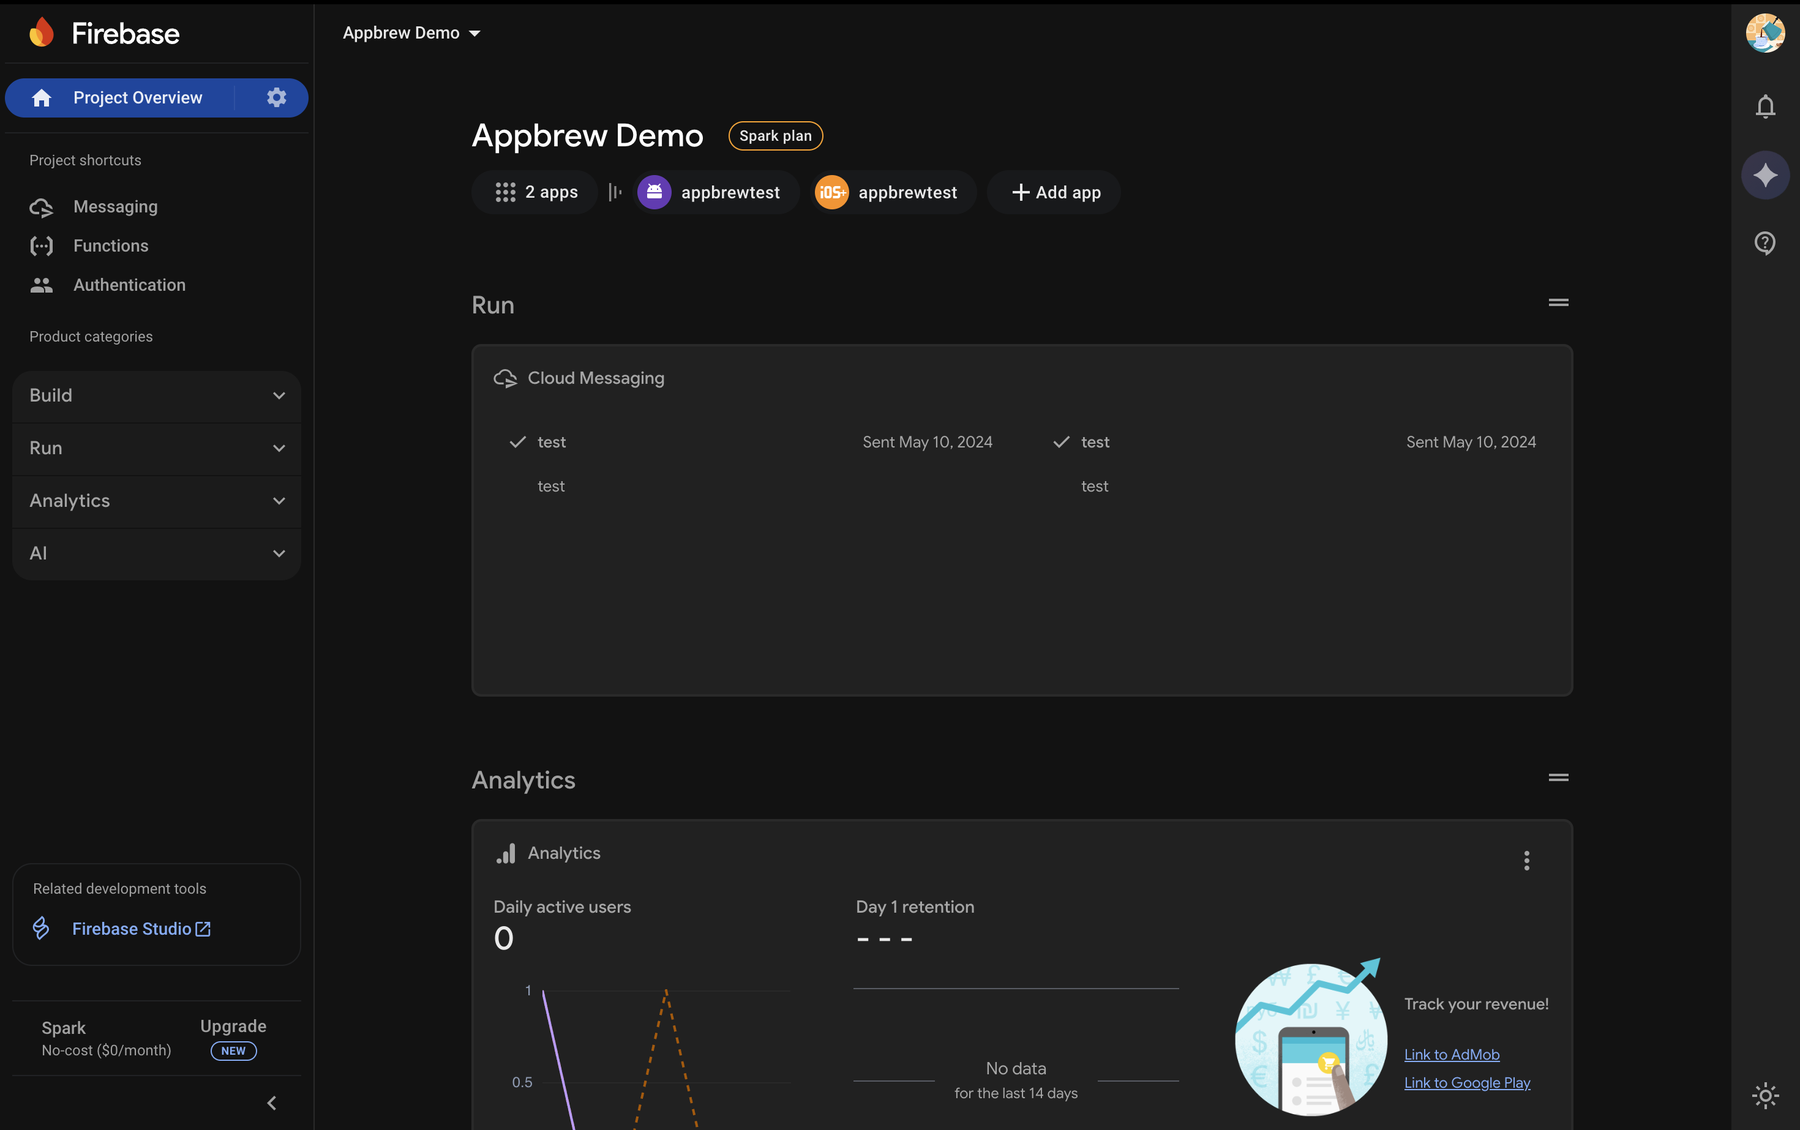Collapse the sidebar with the arrow
Image resolution: width=1800 pixels, height=1130 pixels.
pos(272,1102)
